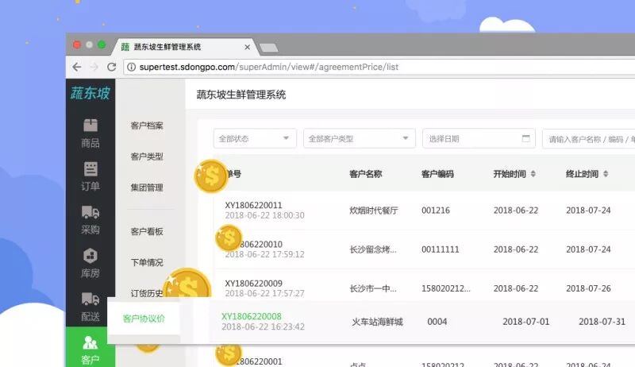
Task: Click the browser address bar URL
Action: point(269,67)
